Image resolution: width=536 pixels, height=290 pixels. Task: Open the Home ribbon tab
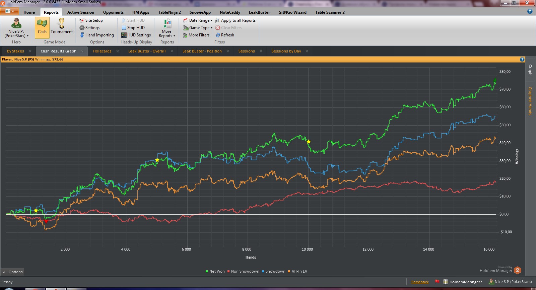coord(29,12)
